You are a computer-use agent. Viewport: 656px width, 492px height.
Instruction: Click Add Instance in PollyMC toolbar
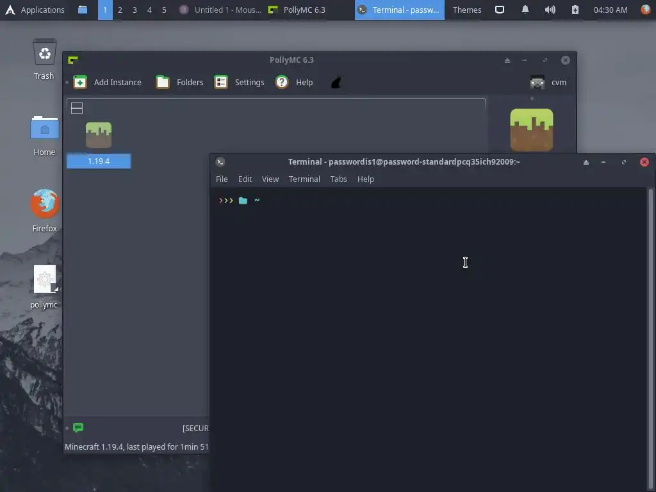click(x=107, y=83)
